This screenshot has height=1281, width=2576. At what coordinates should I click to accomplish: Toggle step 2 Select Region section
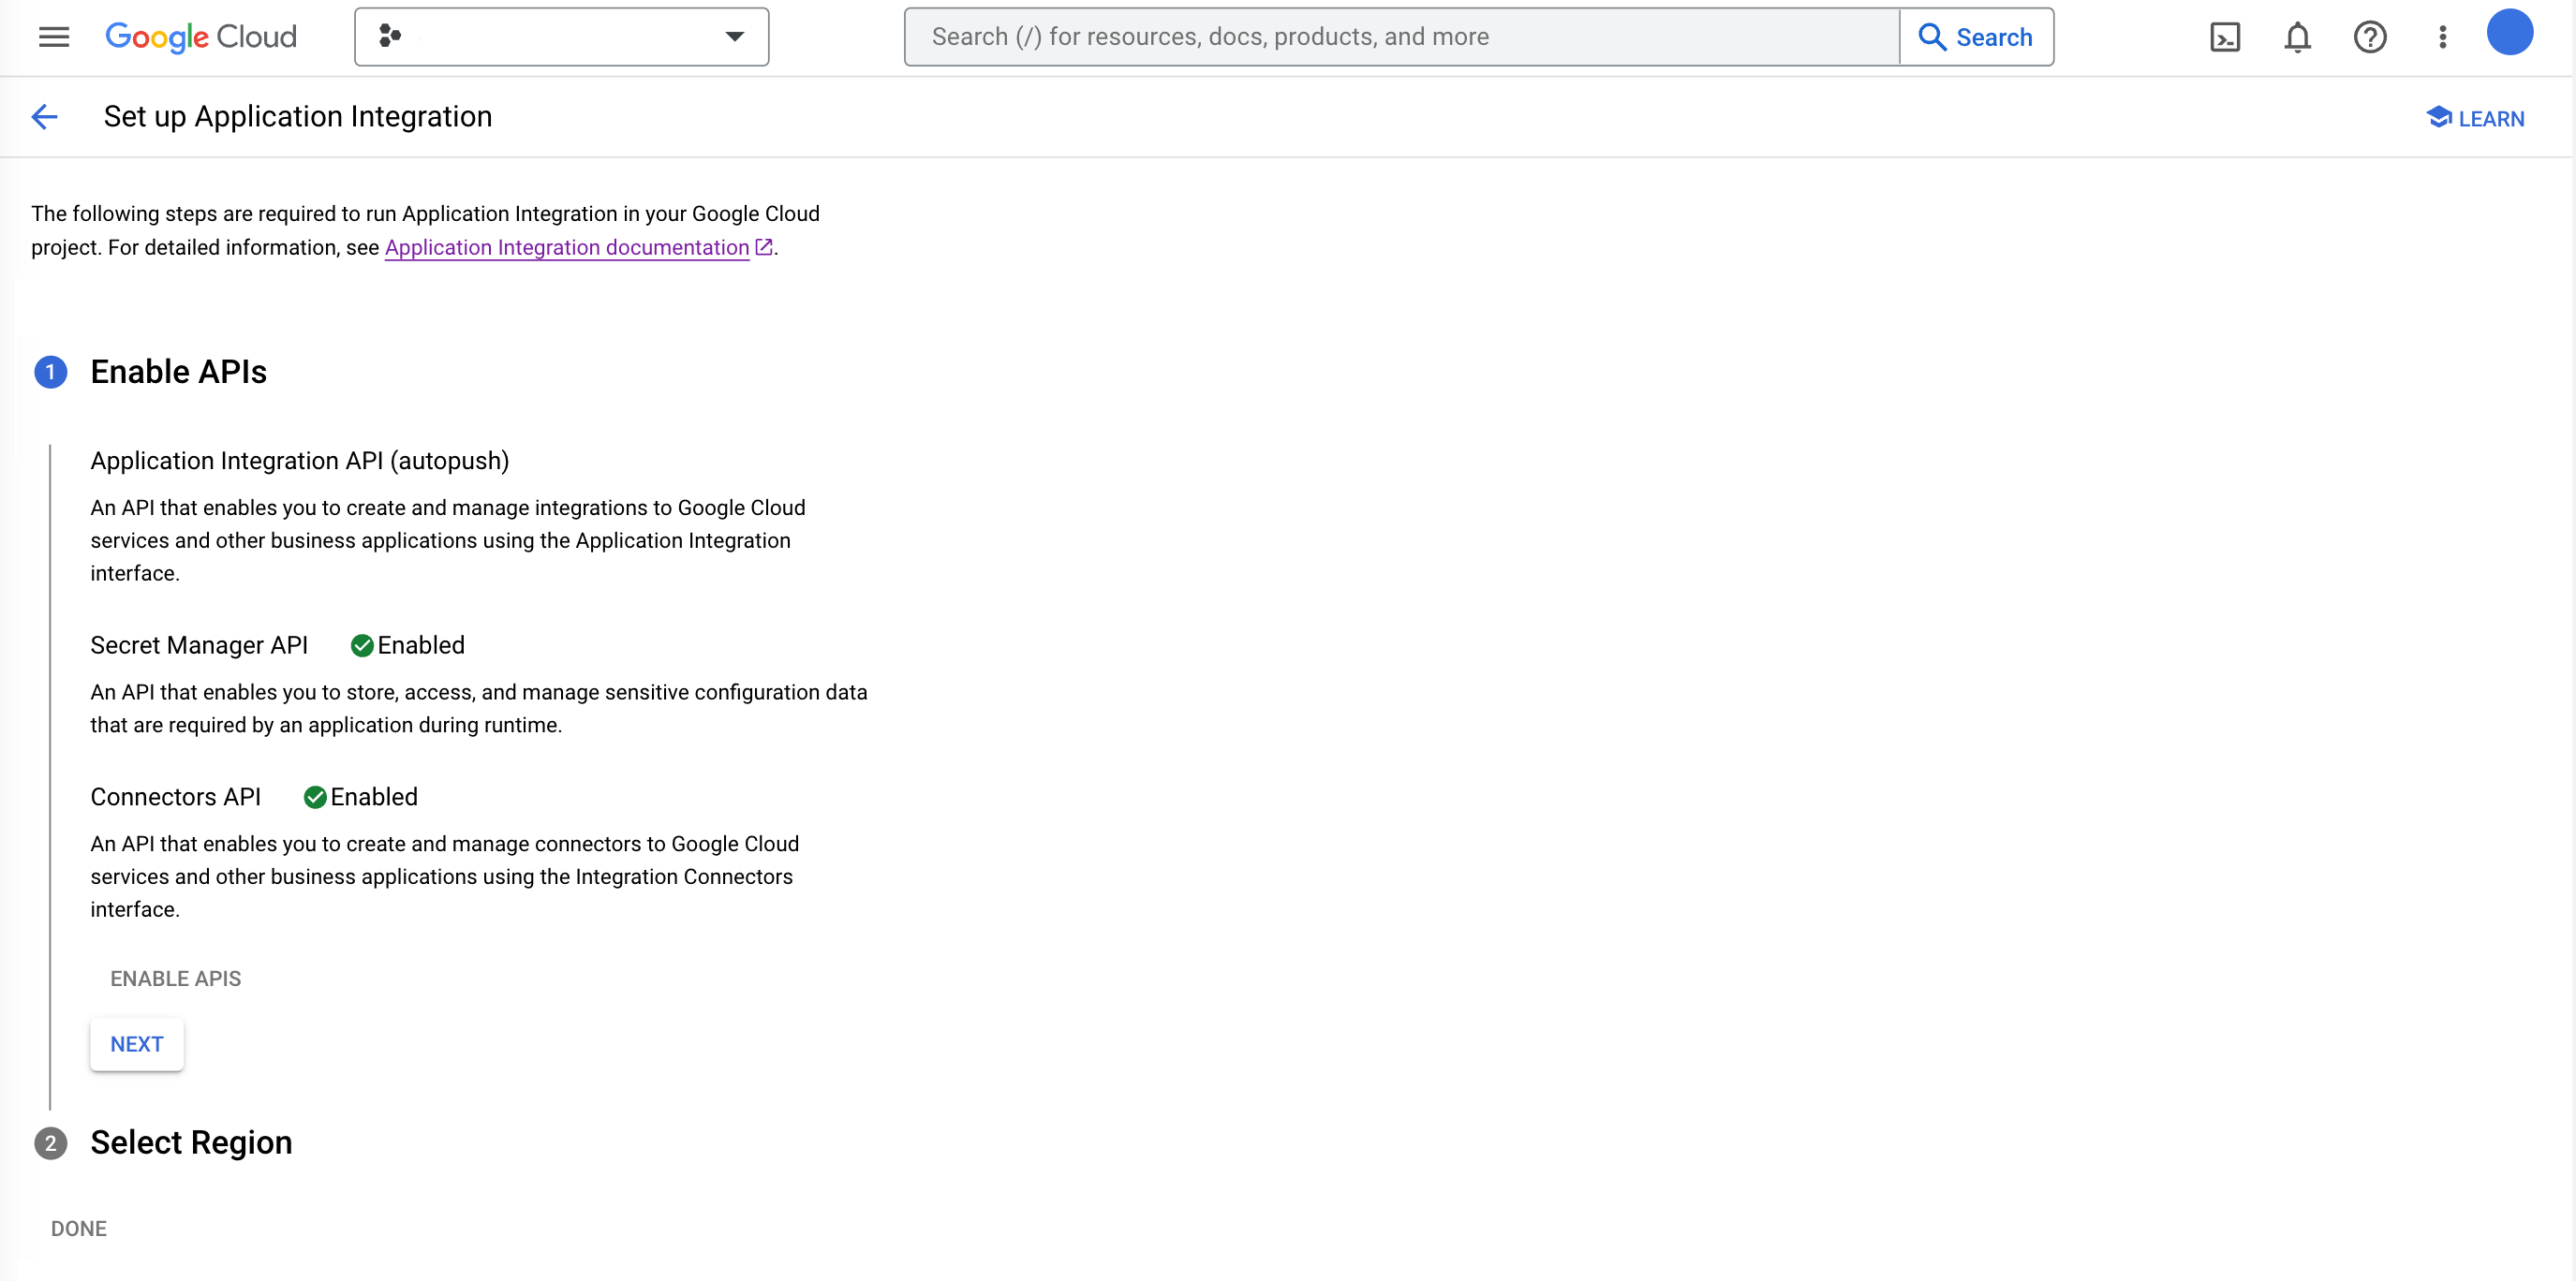[x=190, y=1141]
